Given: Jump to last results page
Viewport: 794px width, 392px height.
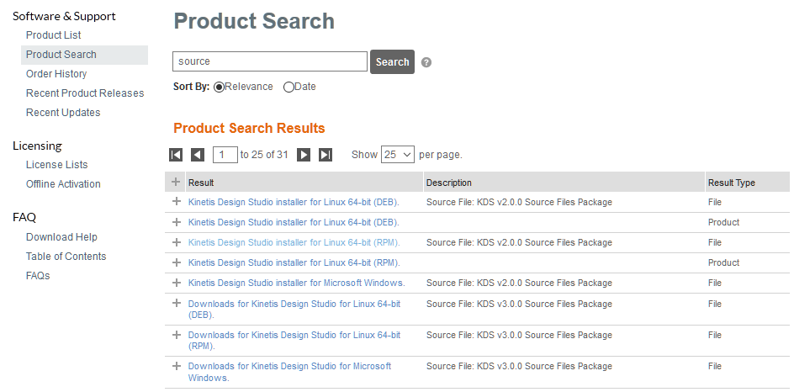Looking at the screenshot, I should (326, 155).
